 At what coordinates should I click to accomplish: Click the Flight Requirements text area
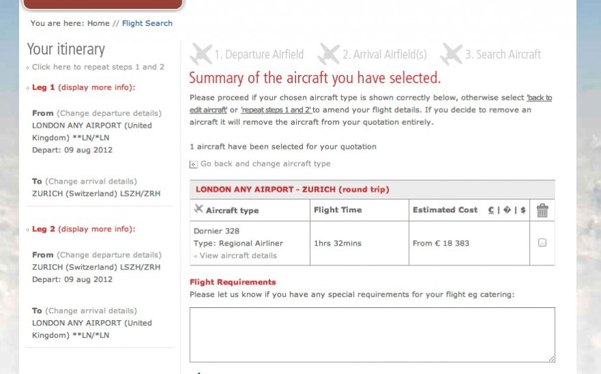(372, 334)
